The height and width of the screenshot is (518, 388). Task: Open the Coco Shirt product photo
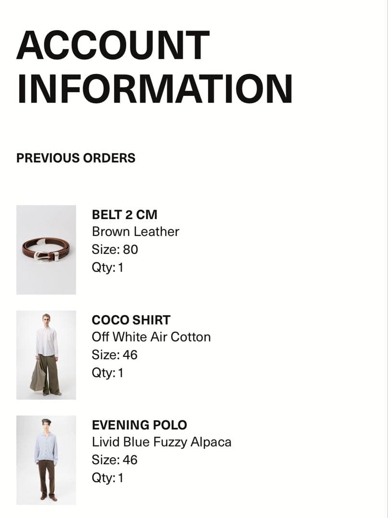click(x=46, y=355)
